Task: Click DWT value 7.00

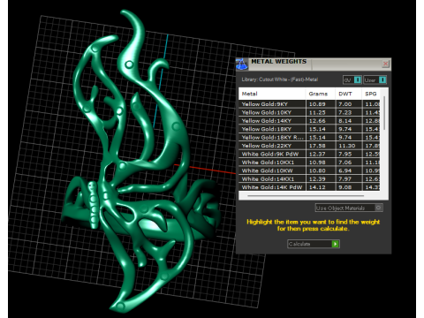Action: (345, 104)
